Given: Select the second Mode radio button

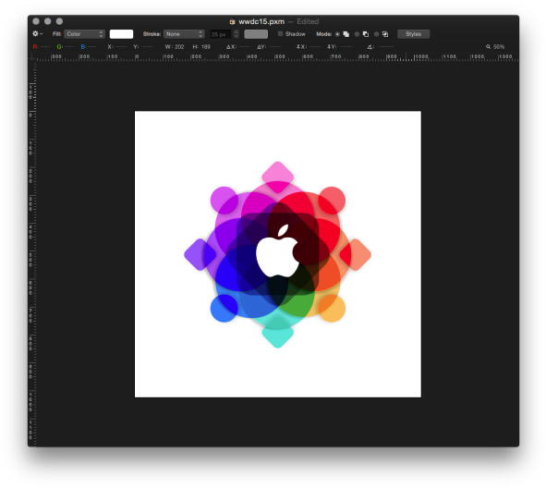Looking at the screenshot, I should point(357,34).
